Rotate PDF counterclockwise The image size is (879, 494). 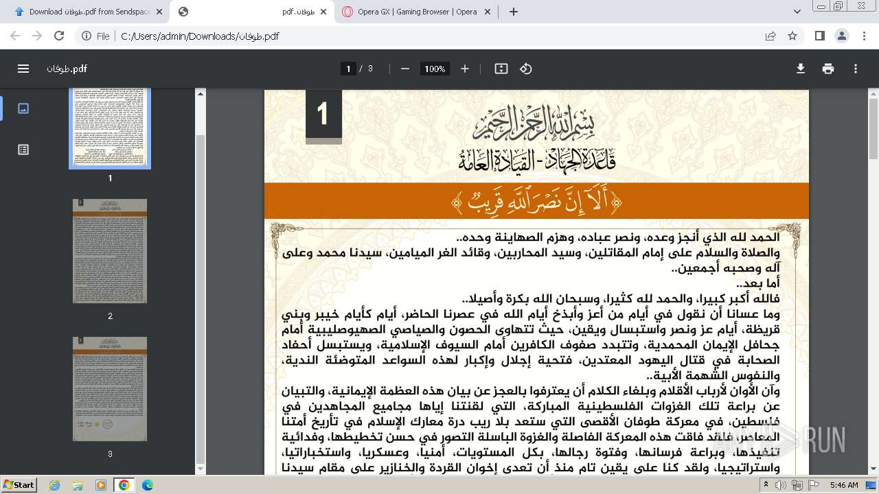[x=526, y=69]
